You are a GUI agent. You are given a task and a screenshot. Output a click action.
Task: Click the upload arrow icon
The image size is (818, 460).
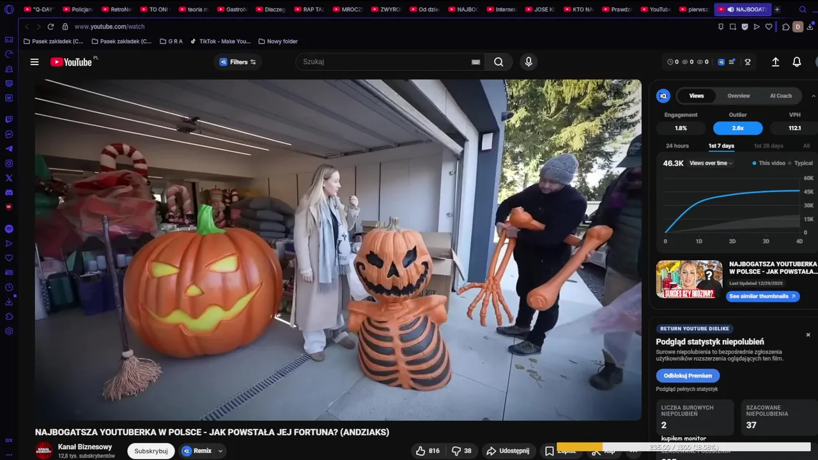pyautogui.click(x=775, y=62)
